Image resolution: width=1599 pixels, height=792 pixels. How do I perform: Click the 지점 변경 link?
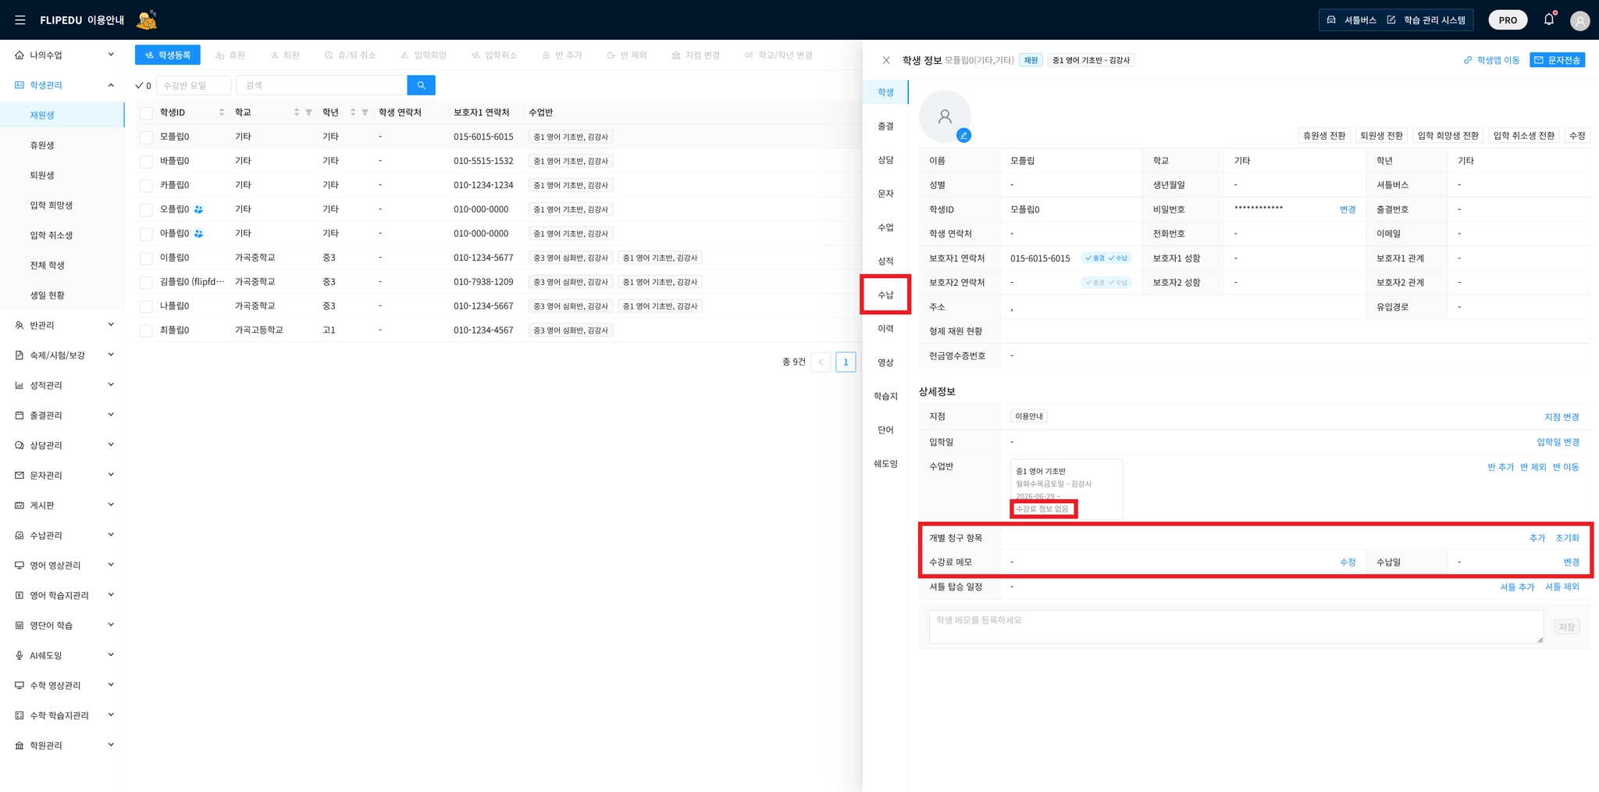pos(1562,417)
